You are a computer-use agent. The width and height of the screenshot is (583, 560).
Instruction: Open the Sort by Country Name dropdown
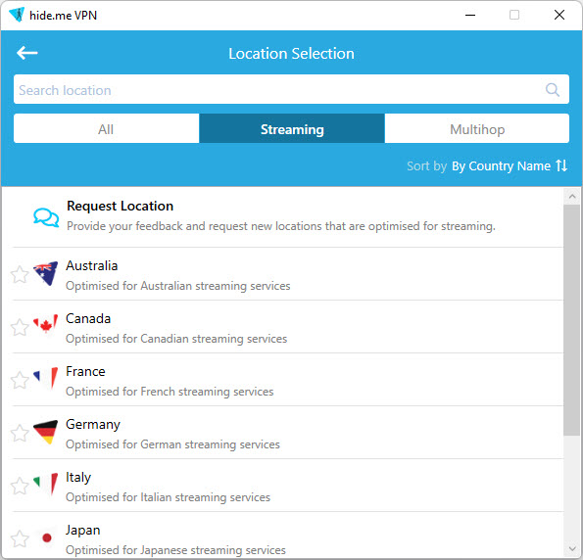coord(501,166)
